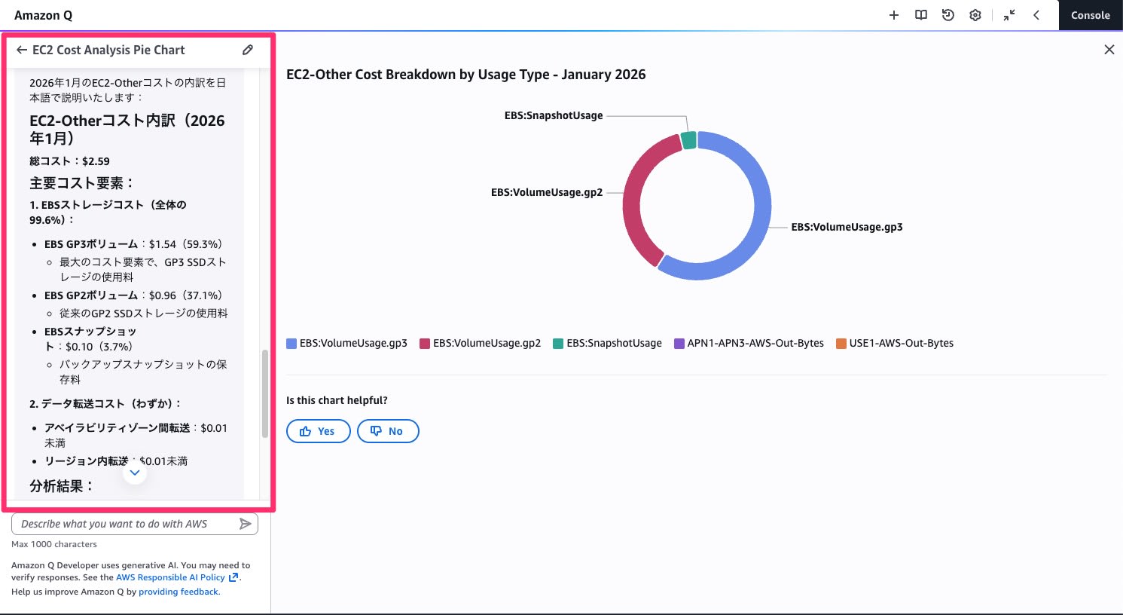Click the 'Max 1000 characters' note
This screenshot has width=1123, height=615.
point(54,544)
